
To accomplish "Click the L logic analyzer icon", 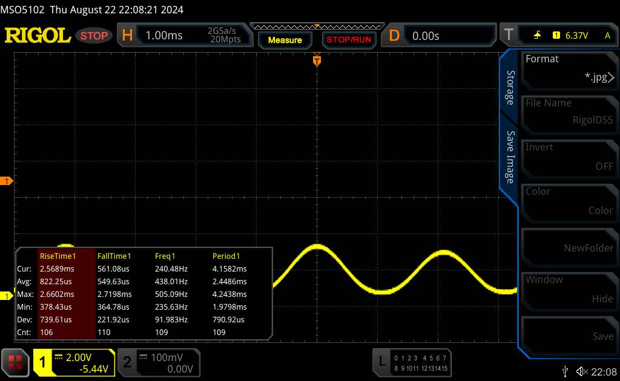I will pyautogui.click(x=382, y=361).
